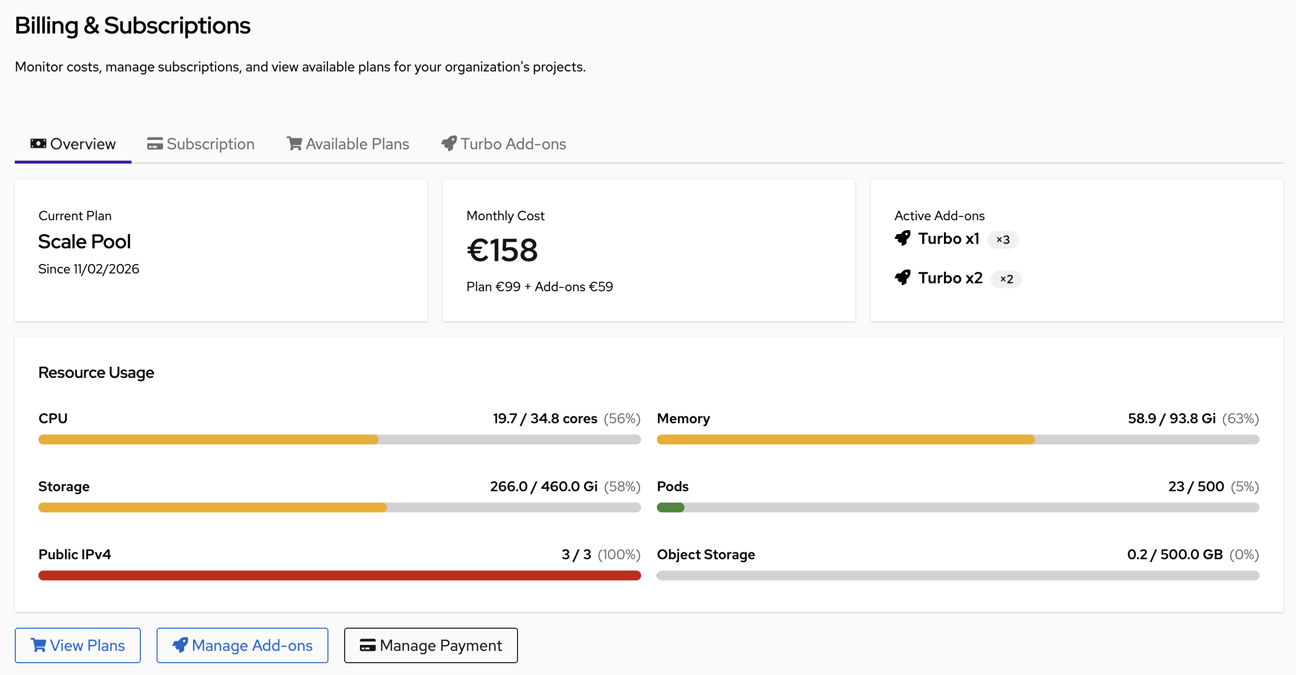Click the Manage Add-ons button
The image size is (1296, 675).
[242, 645]
